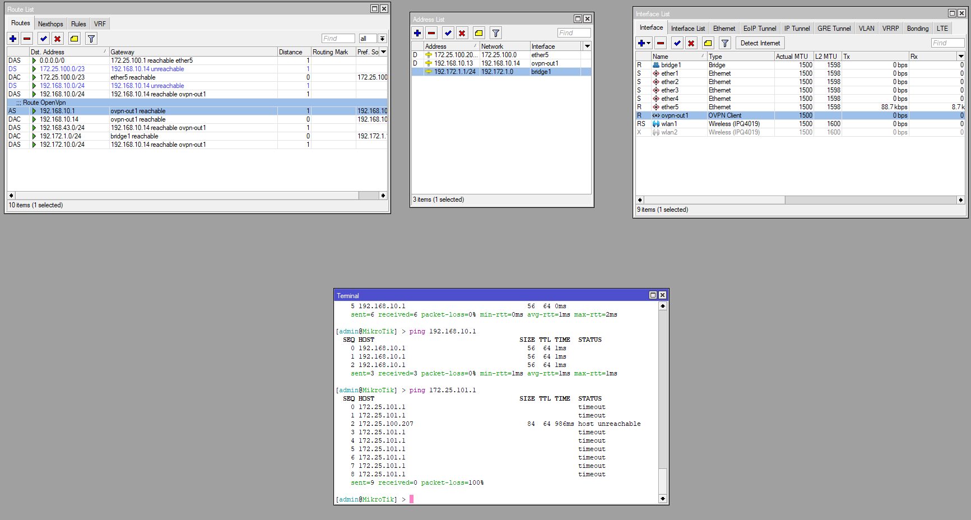Screen dimensions: 971x520
Task: Click the Detect Internet button
Action: [x=760, y=43]
